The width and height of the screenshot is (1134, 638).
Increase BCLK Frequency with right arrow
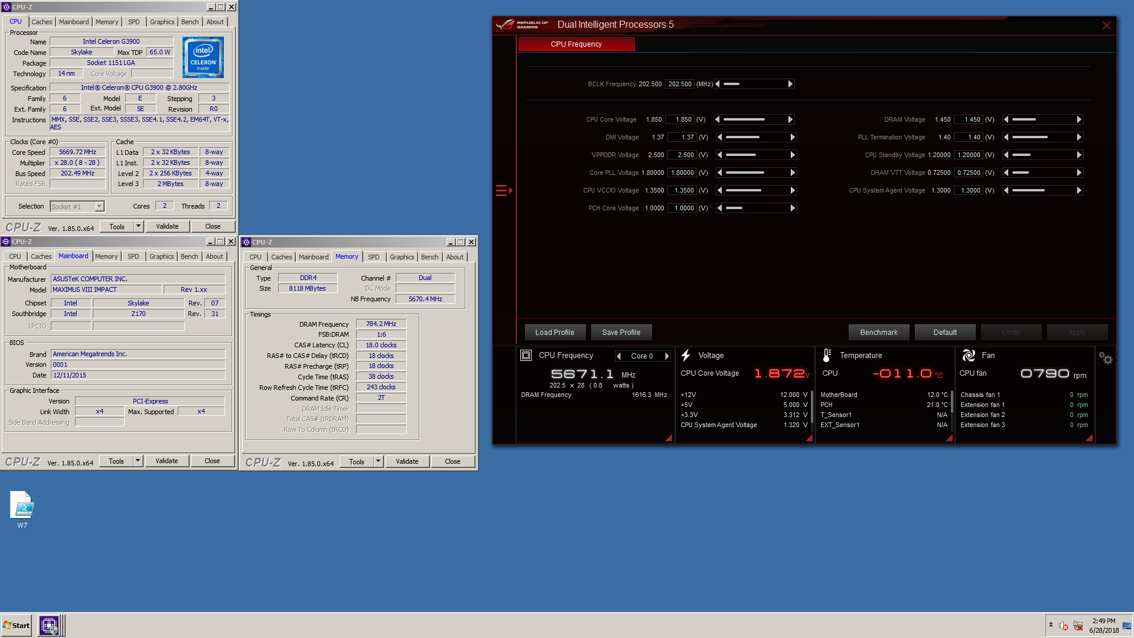pyautogui.click(x=790, y=84)
